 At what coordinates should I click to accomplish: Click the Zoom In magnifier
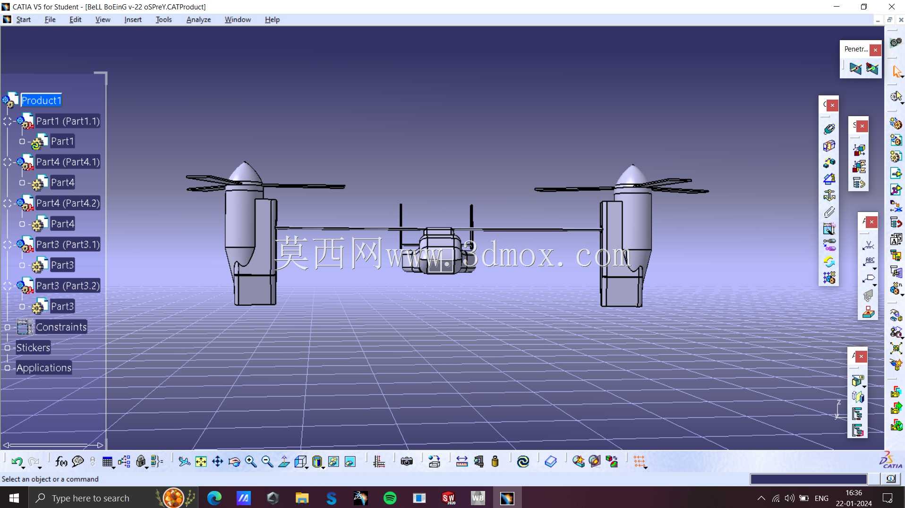(250, 461)
